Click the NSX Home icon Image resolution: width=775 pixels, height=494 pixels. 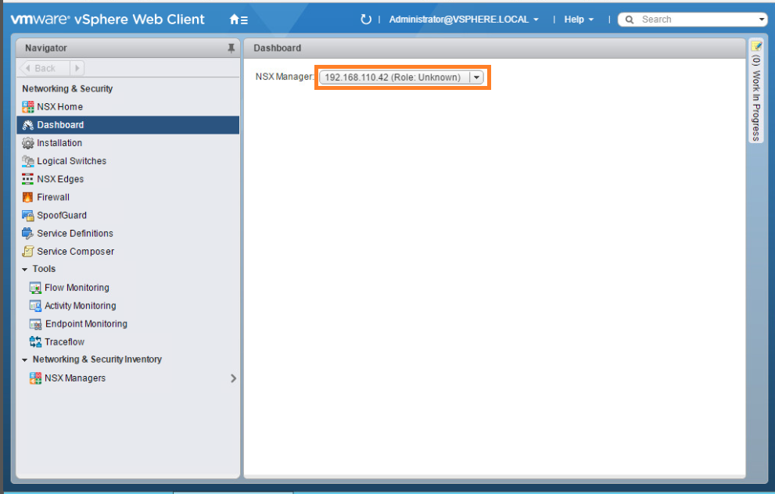point(27,107)
